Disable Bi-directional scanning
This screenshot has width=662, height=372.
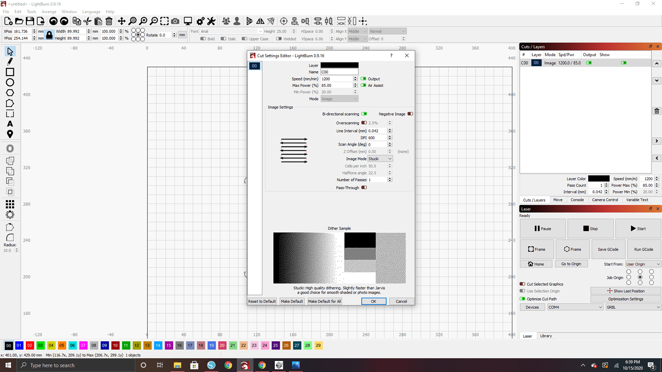point(364,114)
